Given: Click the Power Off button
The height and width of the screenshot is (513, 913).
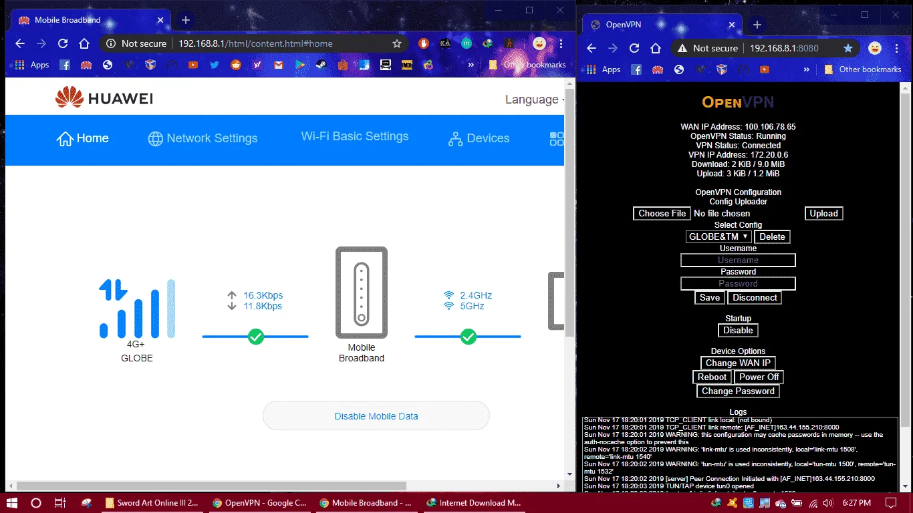Looking at the screenshot, I should [759, 377].
